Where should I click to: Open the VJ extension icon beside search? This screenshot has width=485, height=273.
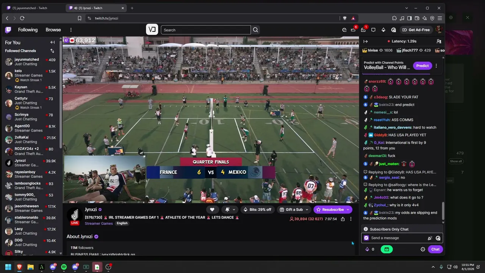pyautogui.click(x=152, y=30)
